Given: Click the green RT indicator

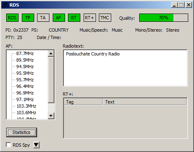Looking at the screenshot, I should tap(74, 18).
